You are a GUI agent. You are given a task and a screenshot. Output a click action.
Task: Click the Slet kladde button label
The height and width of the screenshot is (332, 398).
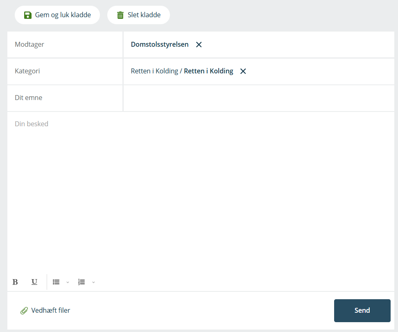[x=144, y=15]
